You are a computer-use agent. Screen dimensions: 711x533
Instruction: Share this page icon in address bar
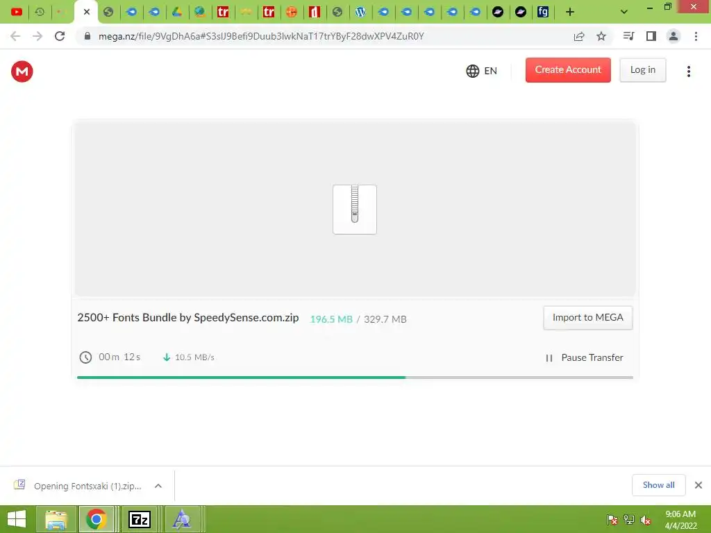[x=579, y=36]
